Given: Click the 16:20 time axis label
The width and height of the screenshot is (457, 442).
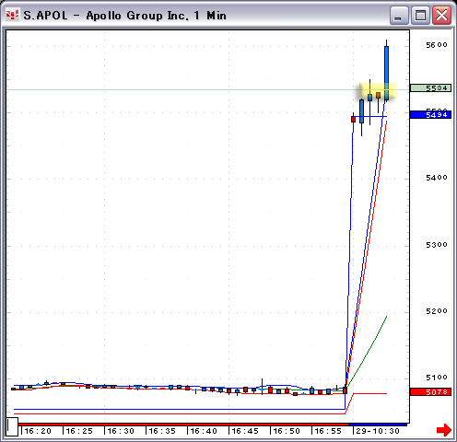Looking at the screenshot, I should click(x=38, y=431).
